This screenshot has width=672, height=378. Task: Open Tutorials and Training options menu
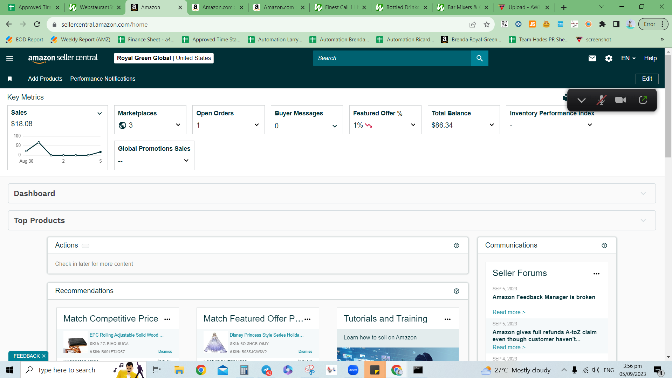[x=447, y=319]
